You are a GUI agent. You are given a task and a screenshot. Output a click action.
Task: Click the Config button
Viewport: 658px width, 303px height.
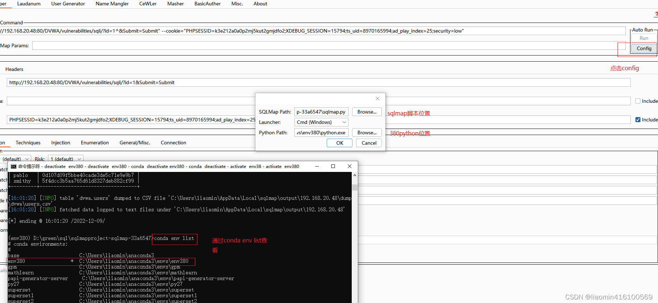tap(644, 48)
